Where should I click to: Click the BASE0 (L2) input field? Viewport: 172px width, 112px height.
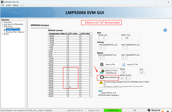[x=103, y=38]
